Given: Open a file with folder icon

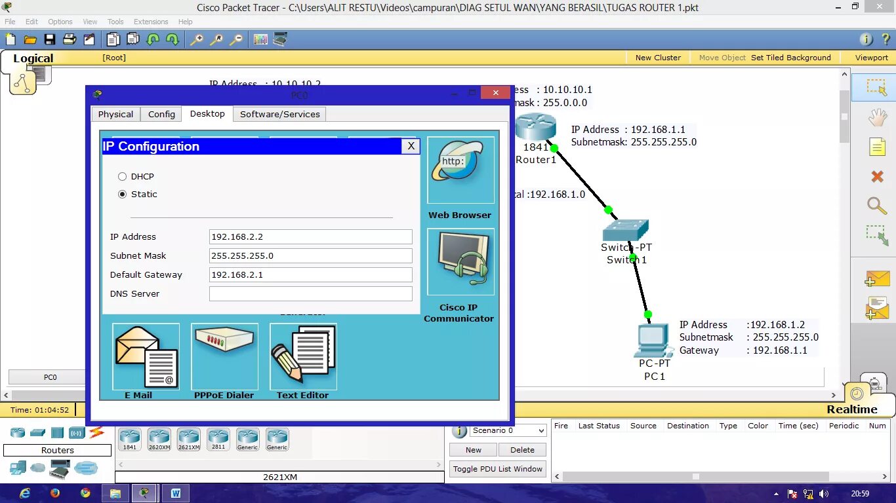Looking at the screenshot, I should coord(30,39).
